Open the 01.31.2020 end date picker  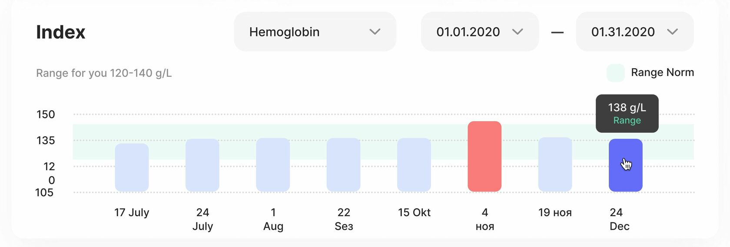tap(634, 32)
